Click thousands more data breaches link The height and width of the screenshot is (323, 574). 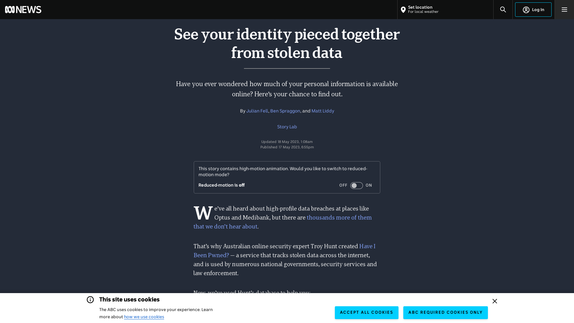[283, 222]
